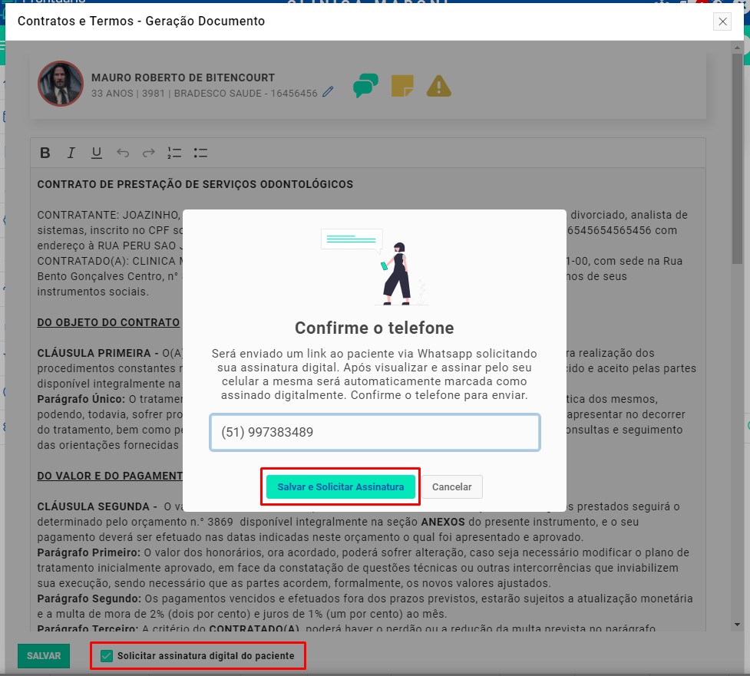Close the Contratos e Termos window
Viewport: 750px width, 676px height.
pos(722,21)
